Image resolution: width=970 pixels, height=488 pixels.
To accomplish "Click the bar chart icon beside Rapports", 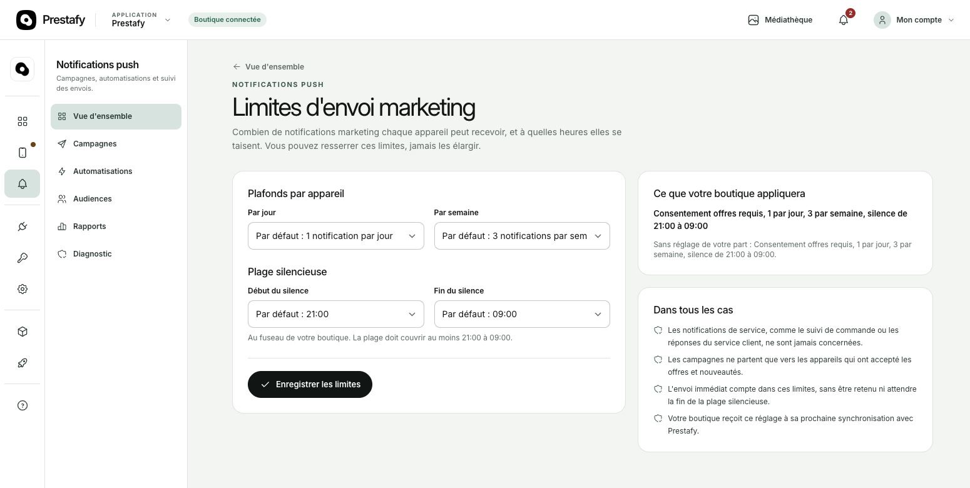I will coord(62,226).
